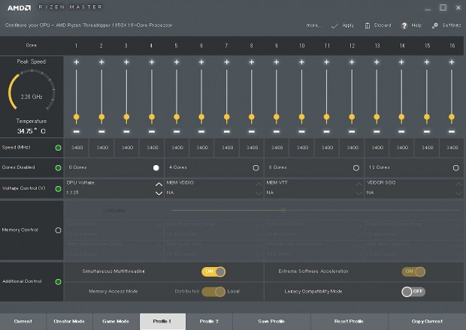
Task: Enable the Memory Control indicator
Action: click(59, 230)
